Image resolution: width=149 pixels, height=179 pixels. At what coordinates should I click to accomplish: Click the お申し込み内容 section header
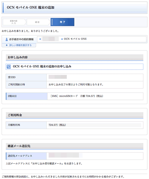tap(74, 57)
